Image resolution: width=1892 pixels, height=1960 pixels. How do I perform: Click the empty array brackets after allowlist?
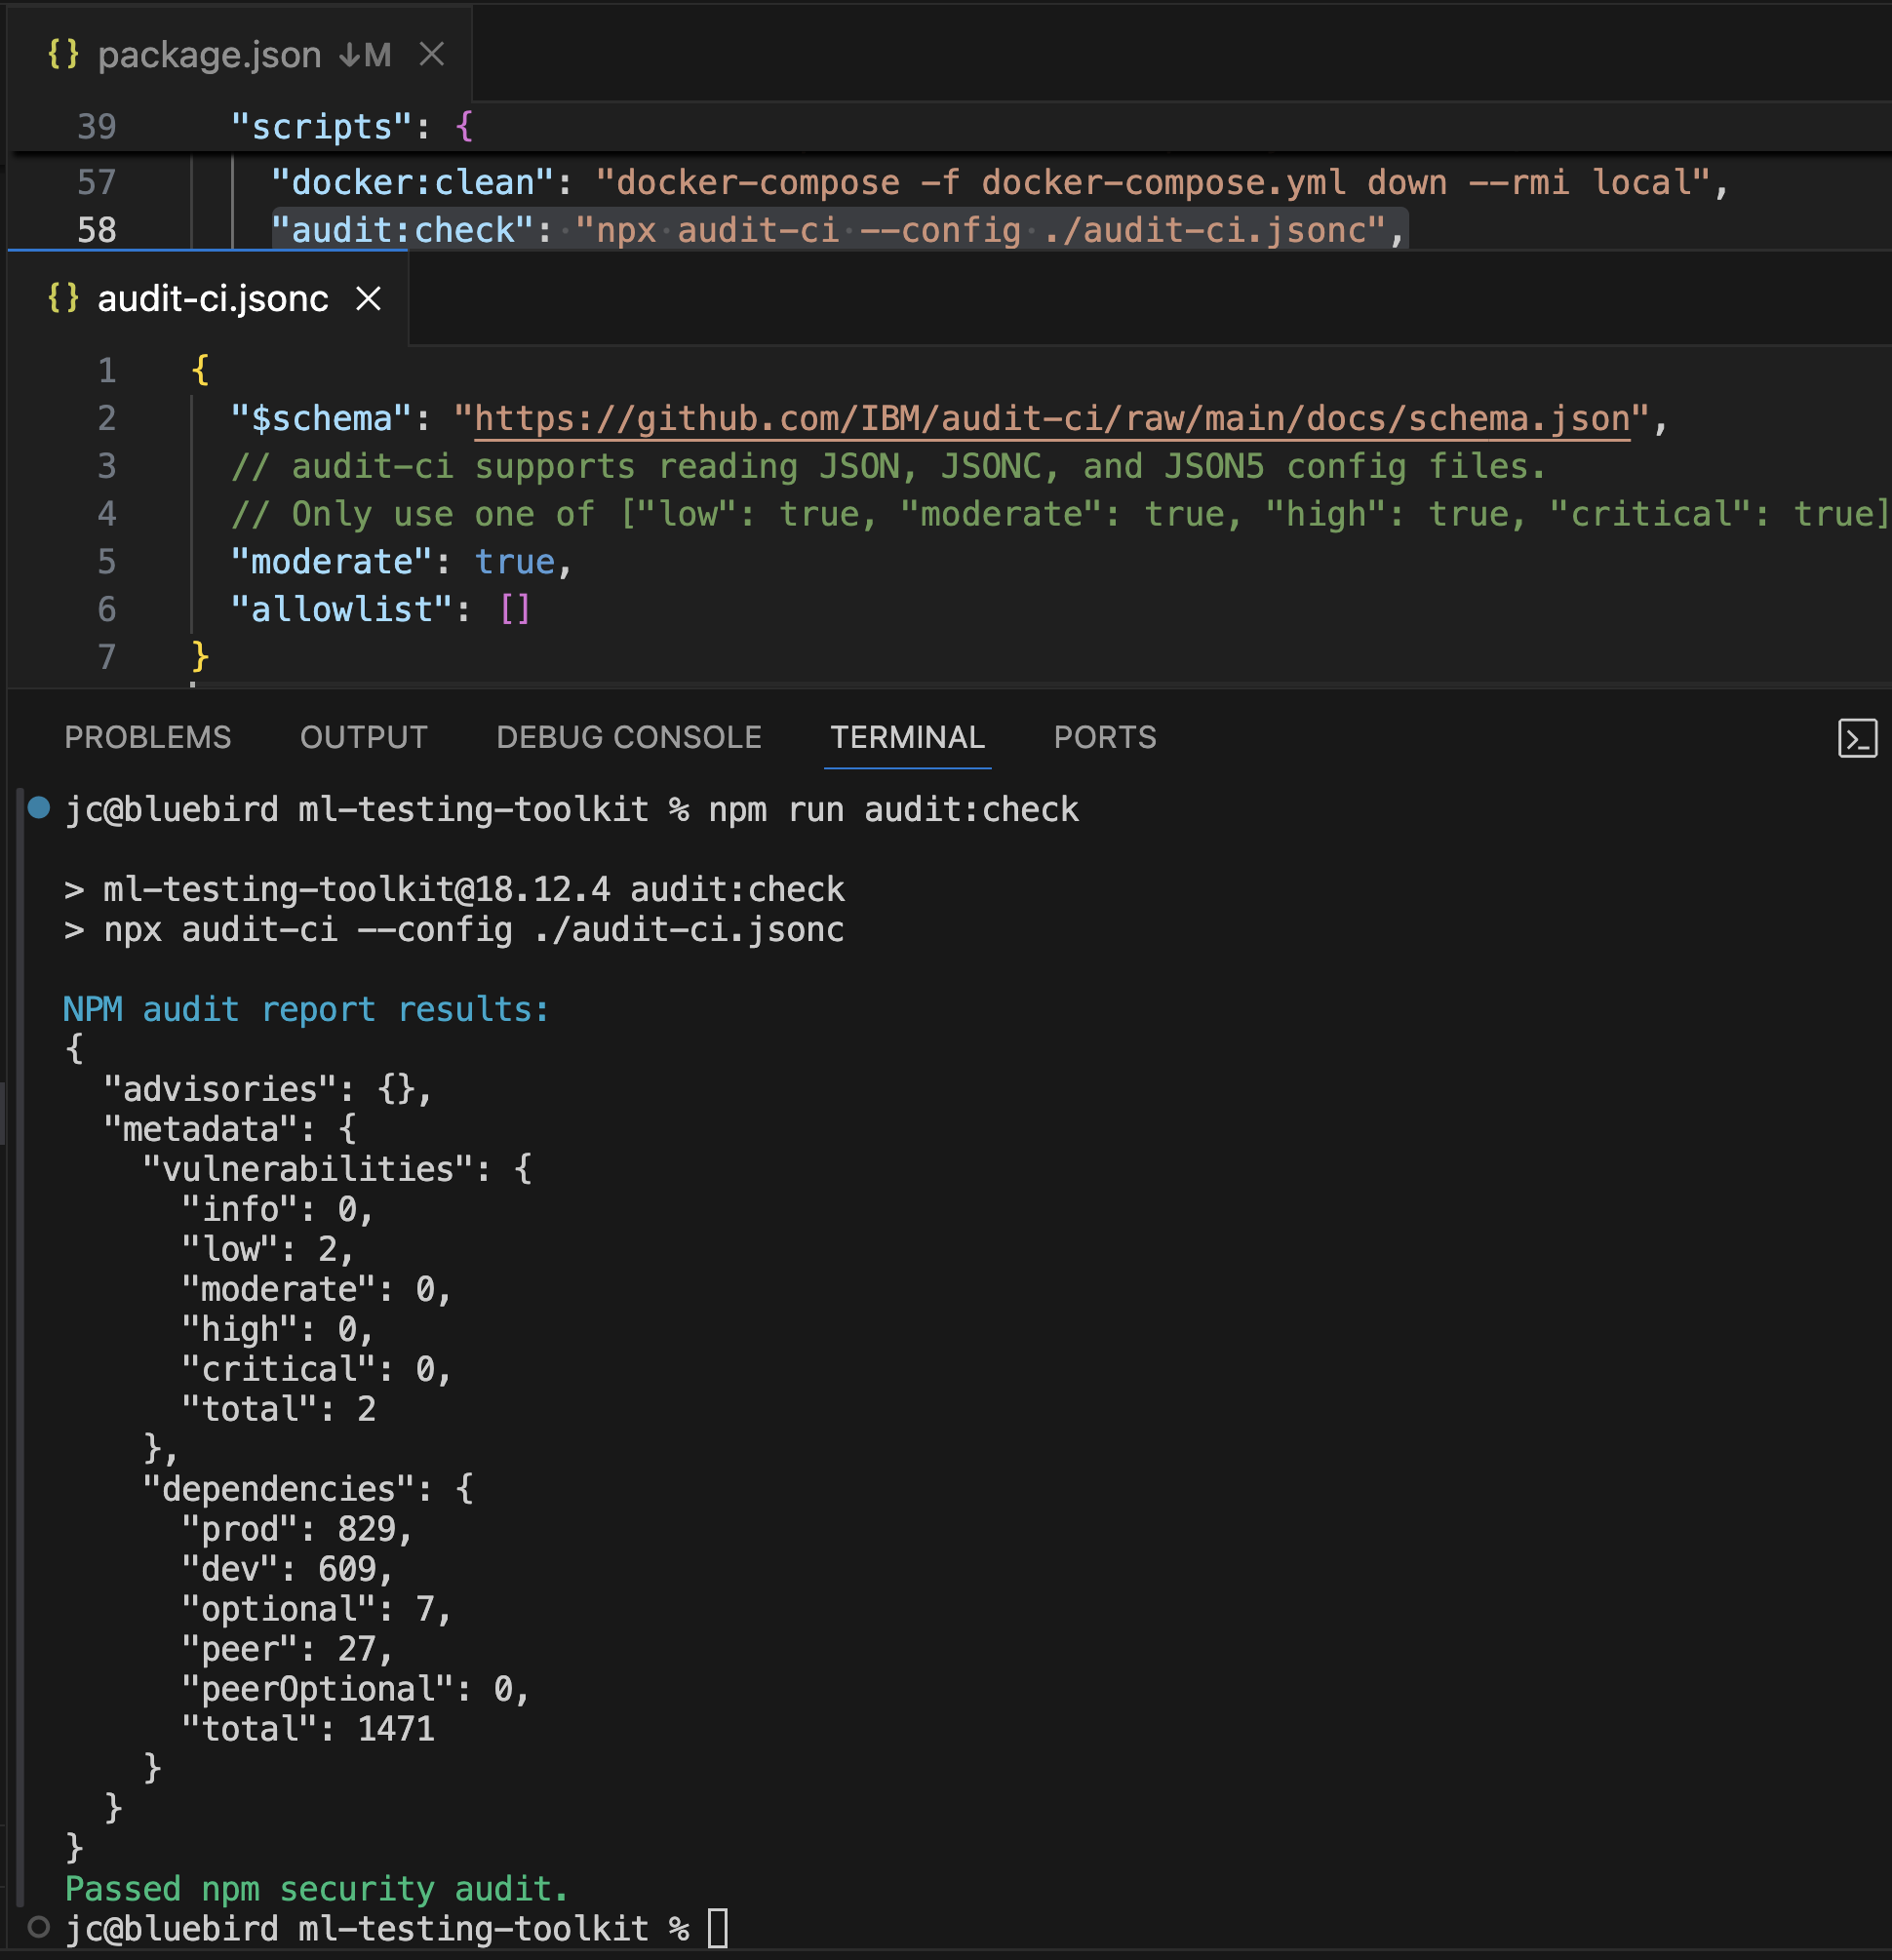pos(515,609)
